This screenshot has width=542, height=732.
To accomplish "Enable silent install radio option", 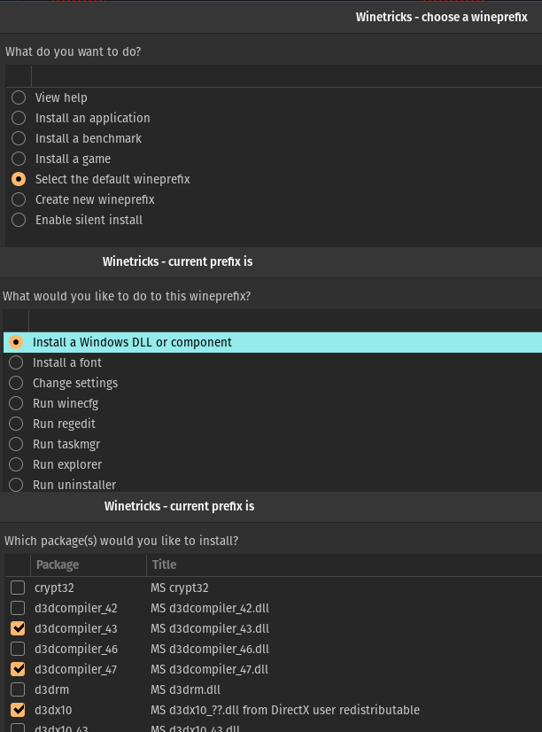I will [x=19, y=220].
